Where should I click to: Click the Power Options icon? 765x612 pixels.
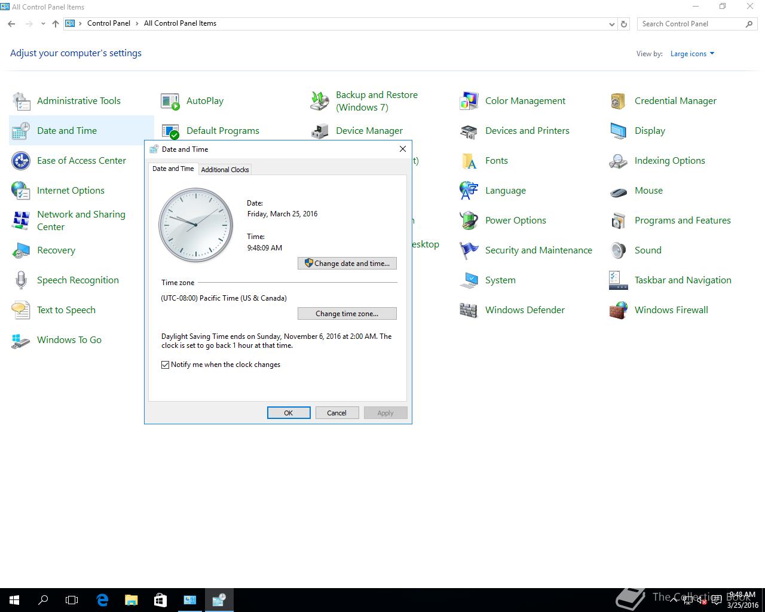coord(469,221)
